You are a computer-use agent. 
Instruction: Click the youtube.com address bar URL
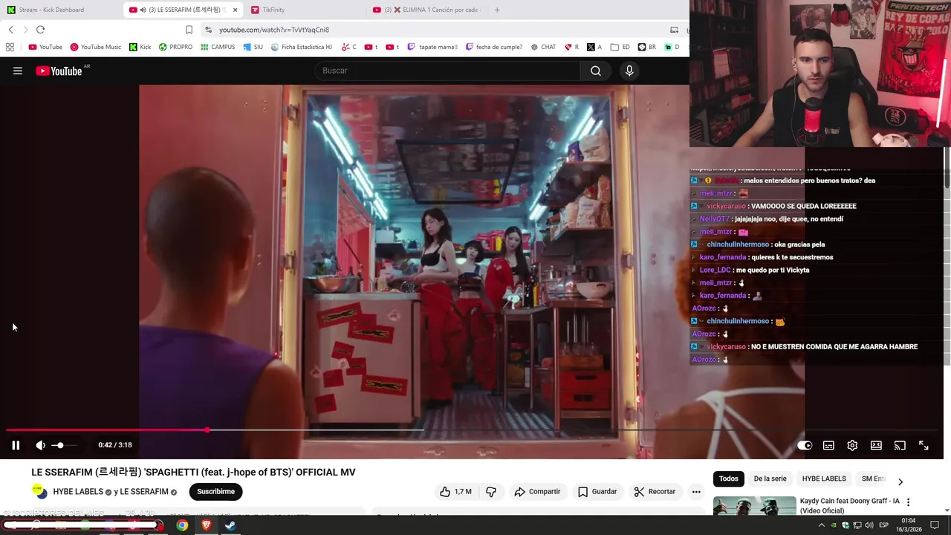[274, 30]
